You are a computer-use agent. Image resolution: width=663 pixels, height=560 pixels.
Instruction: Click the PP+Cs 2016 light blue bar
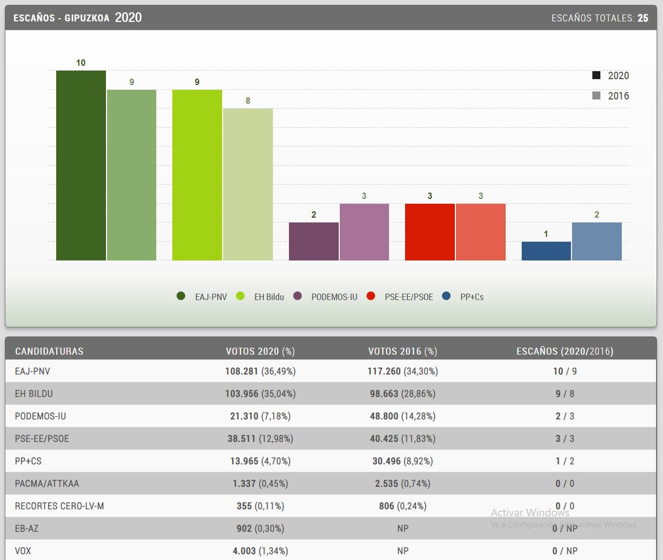[x=597, y=241]
